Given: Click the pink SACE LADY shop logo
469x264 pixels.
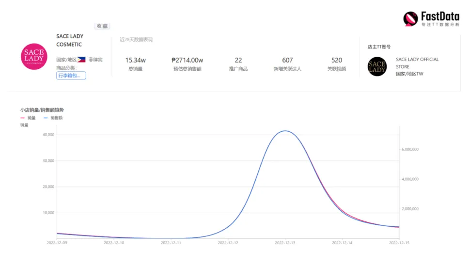Looking at the screenshot, I should (34, 57).
